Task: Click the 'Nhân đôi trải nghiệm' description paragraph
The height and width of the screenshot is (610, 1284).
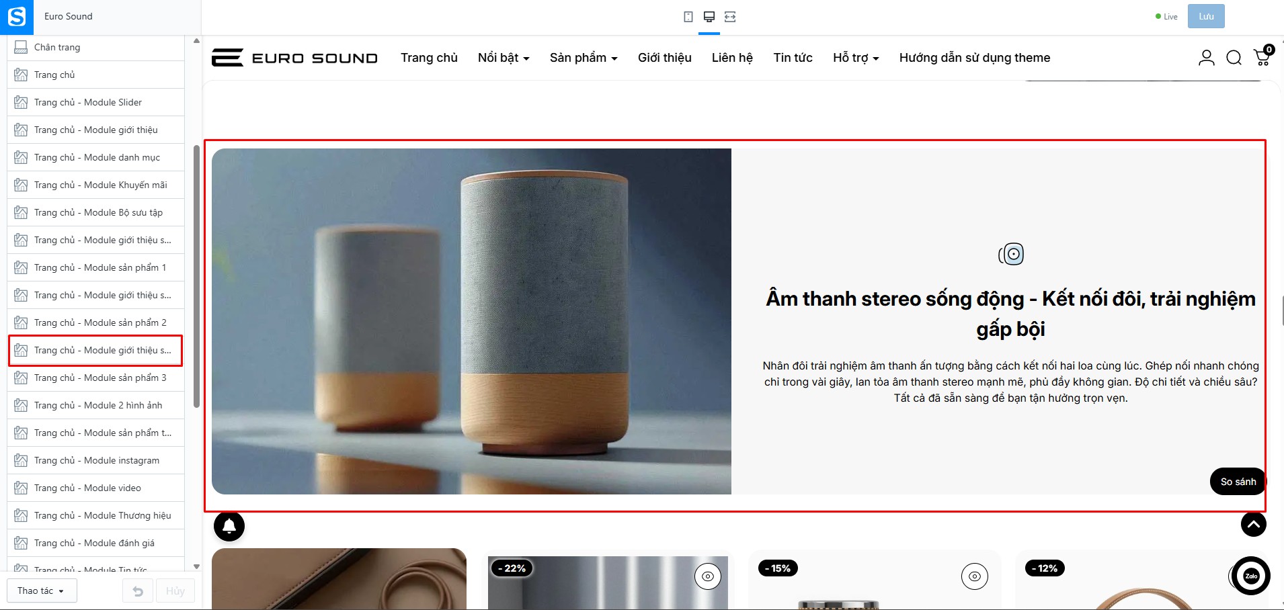Action: [x=1011, y=382]
